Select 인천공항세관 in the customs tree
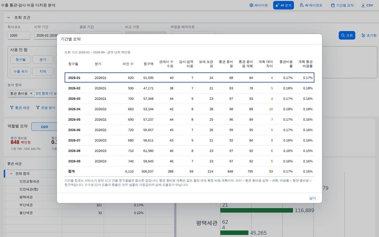The height and width of the screenshot is (237, 379). (29, 182)
